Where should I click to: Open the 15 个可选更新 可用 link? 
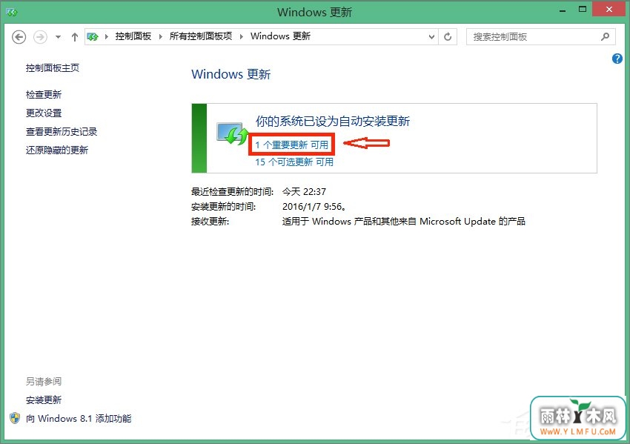pos(294,162)
